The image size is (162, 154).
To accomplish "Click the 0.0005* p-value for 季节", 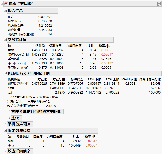I will click(x=91, y=145).
